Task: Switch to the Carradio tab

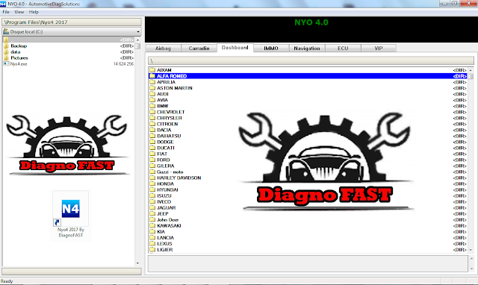Action: [x=199, y=48]
